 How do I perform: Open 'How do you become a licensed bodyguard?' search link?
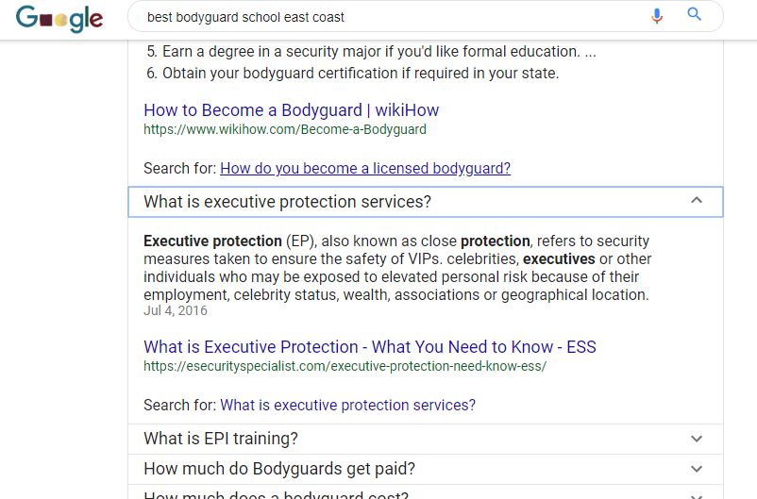(365, 168)
